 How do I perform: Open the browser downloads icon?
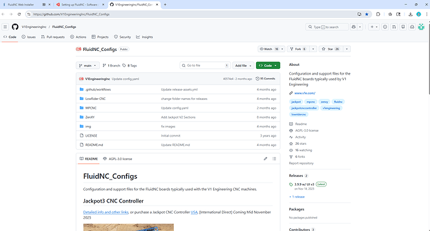coord(410,14)
